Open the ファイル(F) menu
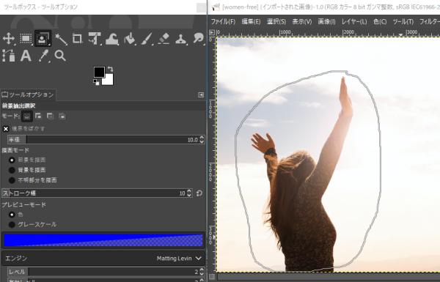Screen dimensions: 440x282 click(223, 21)
